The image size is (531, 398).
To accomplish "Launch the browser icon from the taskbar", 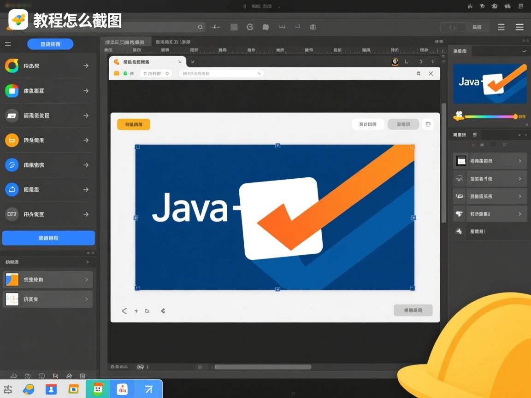I will (29, 389).
